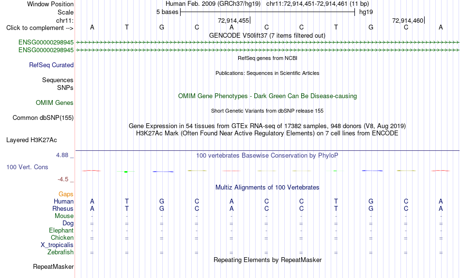The image size is (460, 278).
Task: Click 'Short Genetic Variants from dbSNP release 155'
Action: [x=267, y=111]
